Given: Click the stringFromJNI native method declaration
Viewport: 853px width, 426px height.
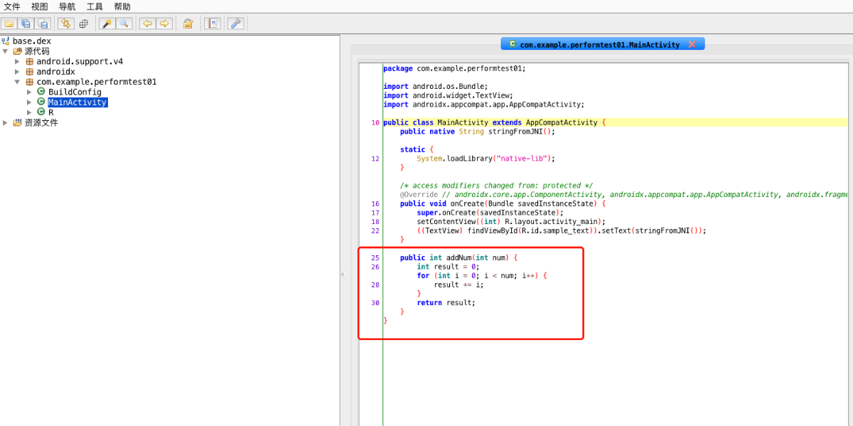Looking at the screenshot, I should [x=477, y=132].
